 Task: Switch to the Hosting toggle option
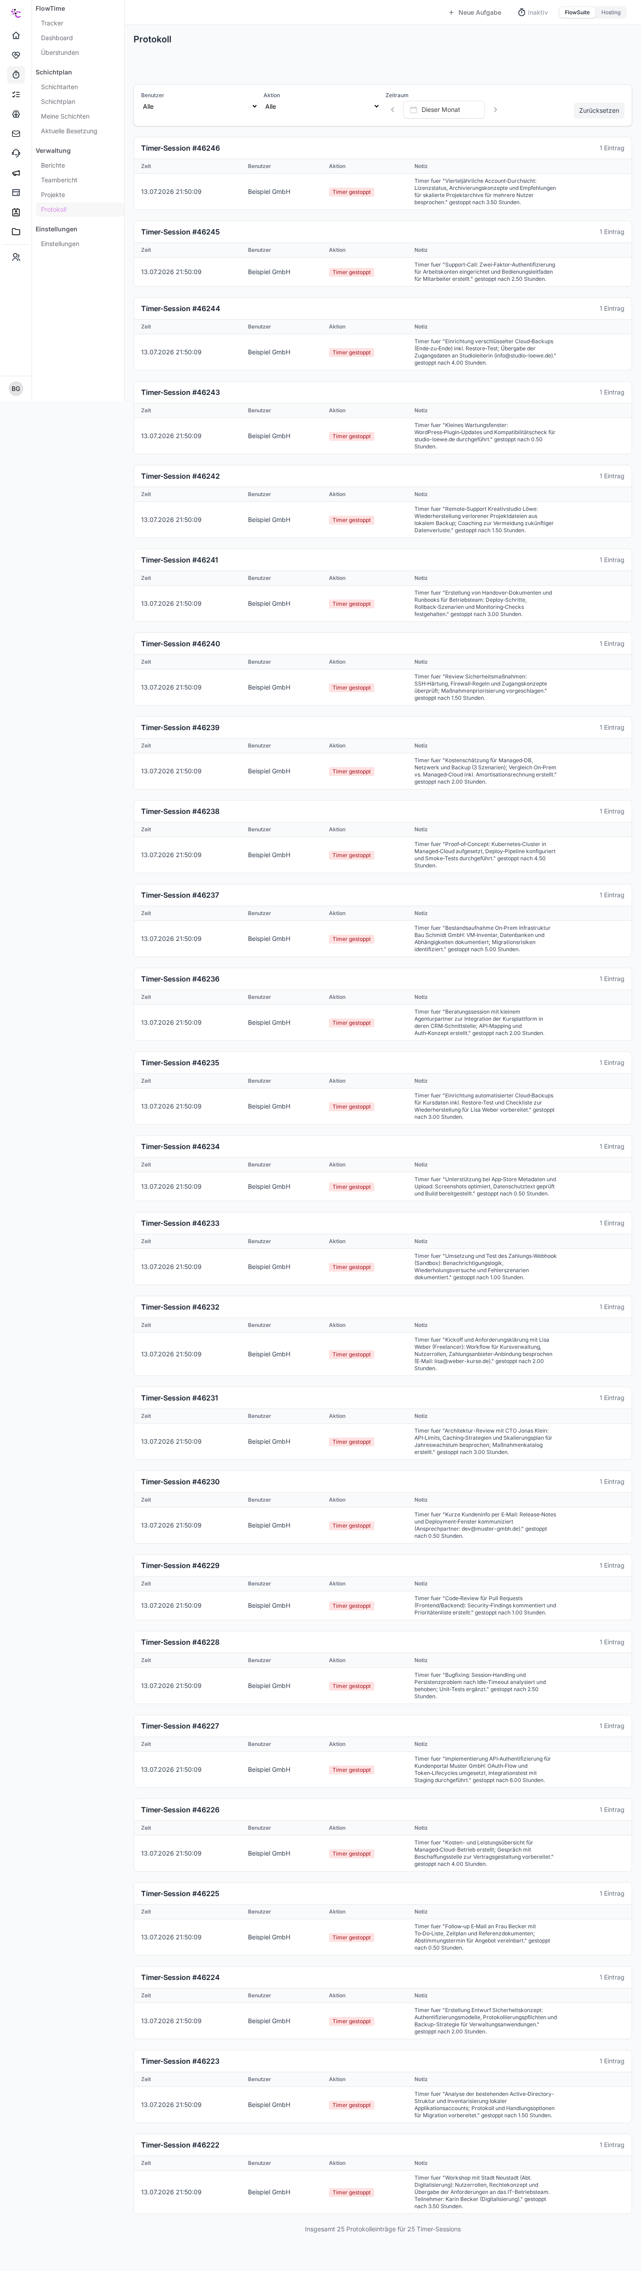pos(611,12)
